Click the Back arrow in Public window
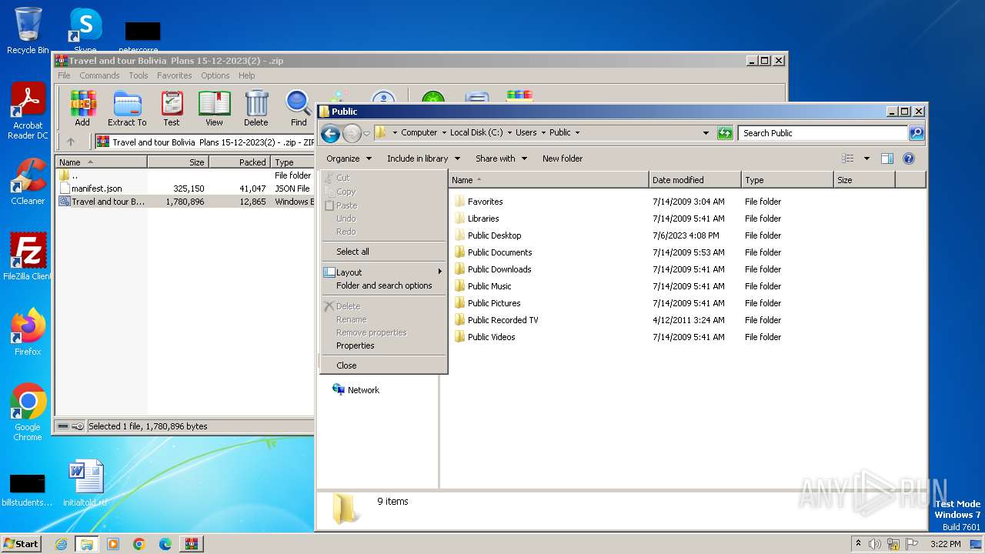The width and height of the screenshot is (985, 554). [331, 133]
